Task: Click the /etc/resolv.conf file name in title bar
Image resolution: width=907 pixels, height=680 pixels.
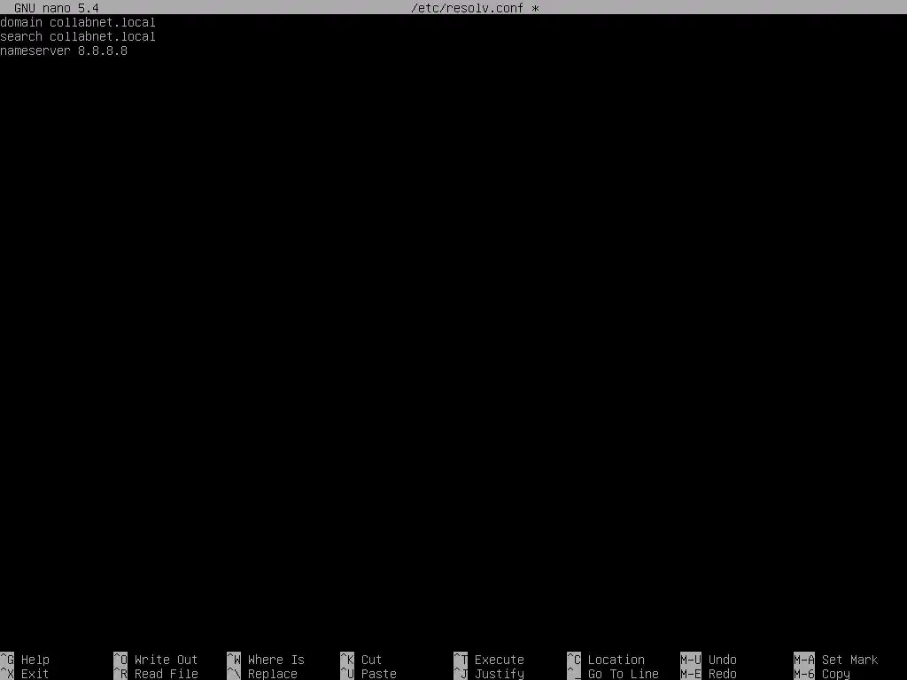Action: [468, 8]
